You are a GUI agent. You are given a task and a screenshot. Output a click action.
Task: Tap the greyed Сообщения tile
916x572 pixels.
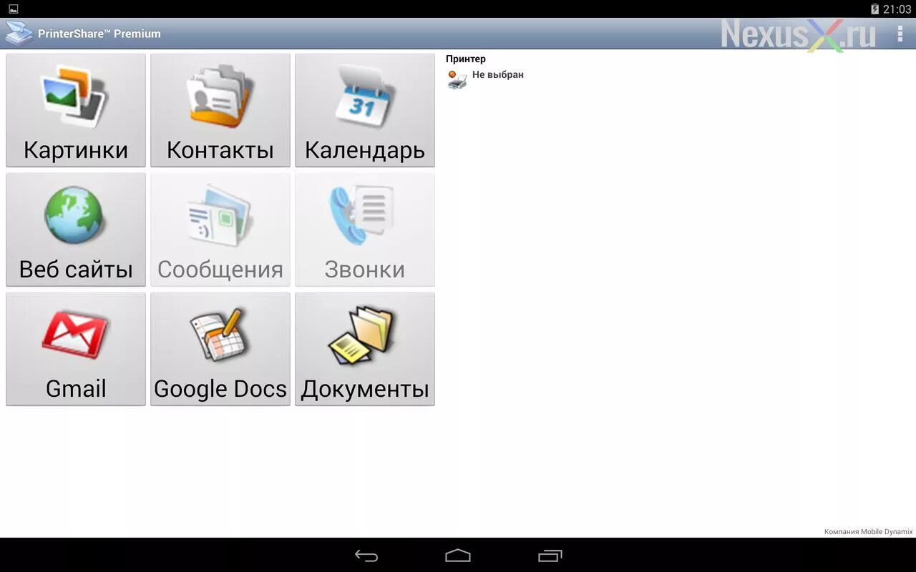[x=220, y=230]
